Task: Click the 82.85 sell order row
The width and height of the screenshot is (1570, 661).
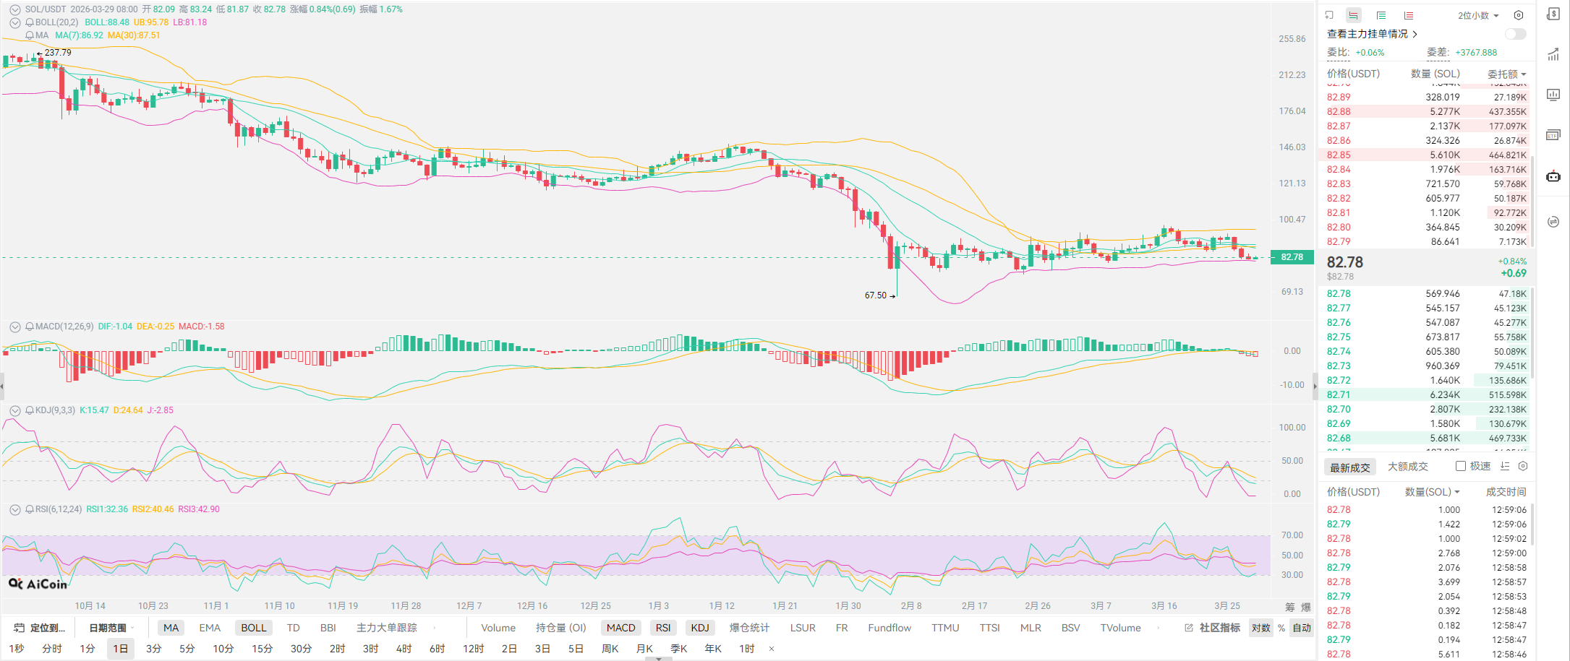Action: (x=1426, y=155)
